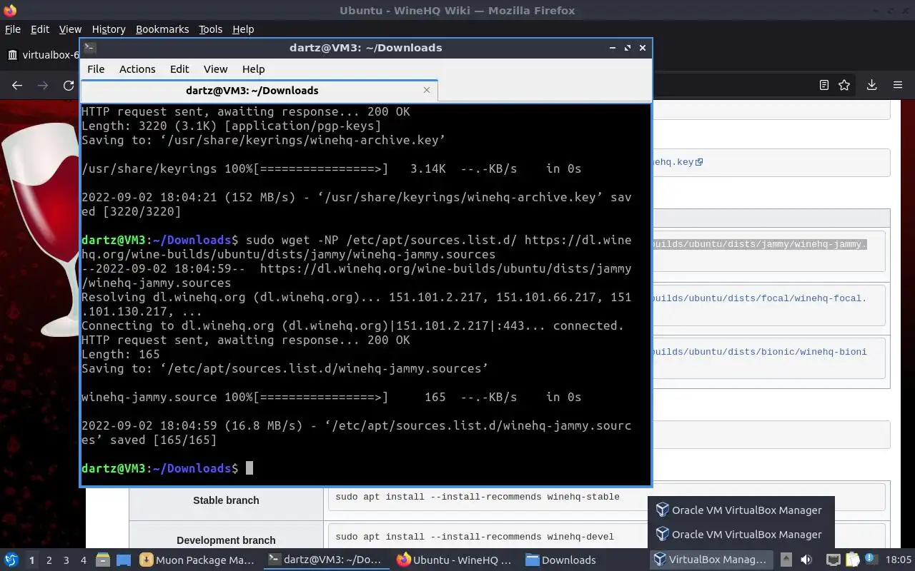Open the terminal View menu
915x571 pixels.
click(x=215, y=69)
